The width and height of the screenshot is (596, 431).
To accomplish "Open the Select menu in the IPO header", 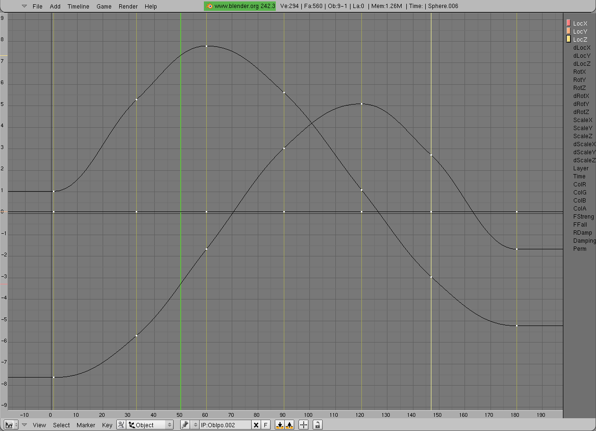I will (61, 425).
